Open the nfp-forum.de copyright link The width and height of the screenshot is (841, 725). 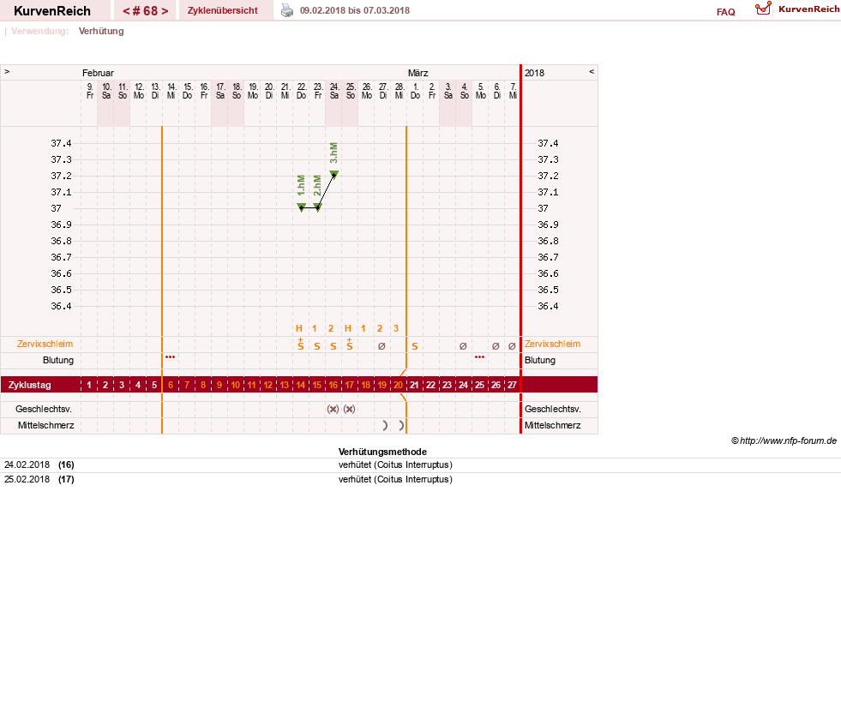[784, 440]
